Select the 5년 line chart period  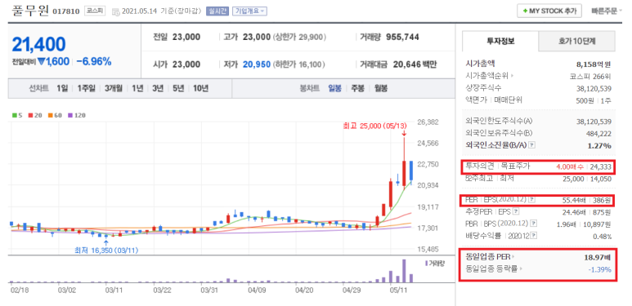click(178, 88)
